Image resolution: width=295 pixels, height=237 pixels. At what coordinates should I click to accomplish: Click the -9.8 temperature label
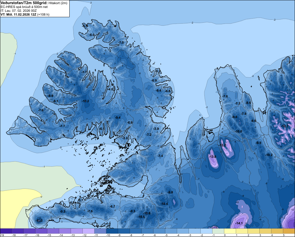tap(170, 192)
